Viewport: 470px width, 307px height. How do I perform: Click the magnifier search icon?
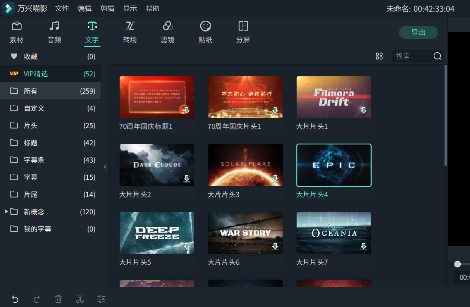click(x=437, y=56)
